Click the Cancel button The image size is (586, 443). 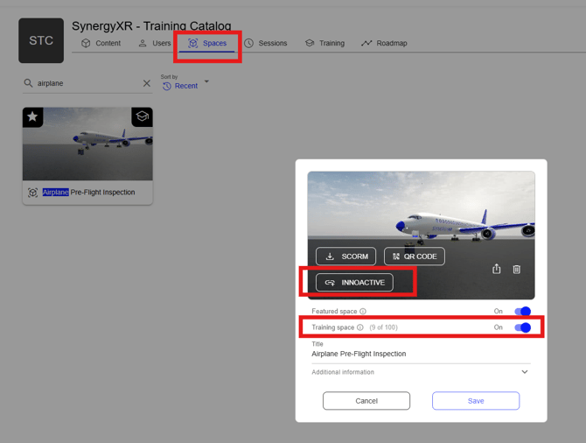pos(366,401)
